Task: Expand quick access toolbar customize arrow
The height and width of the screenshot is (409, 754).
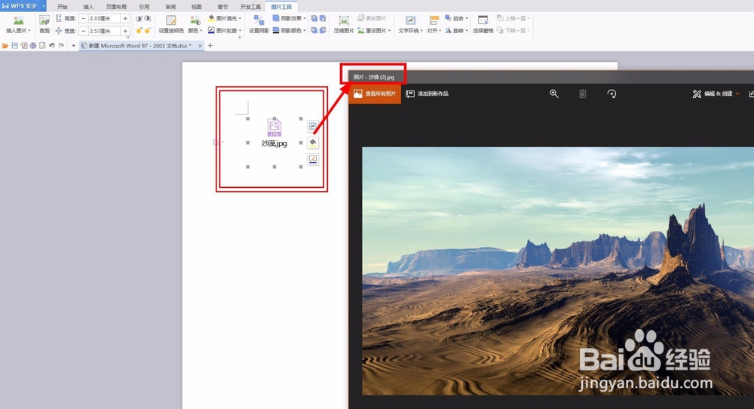Action: 74,46
